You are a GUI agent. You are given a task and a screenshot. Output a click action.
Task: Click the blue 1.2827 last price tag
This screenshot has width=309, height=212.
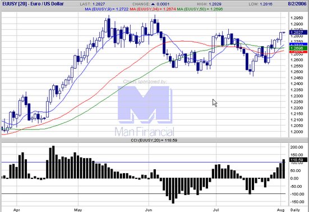298,32
